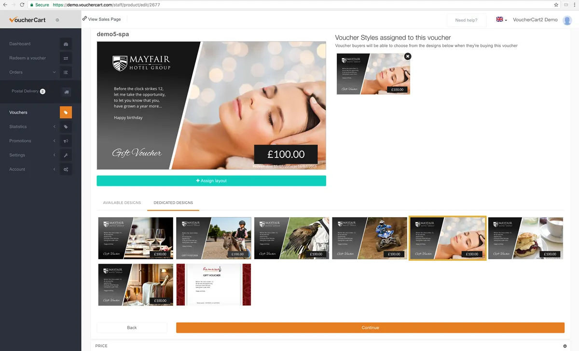The image size is (579, 351).
Task: Go to Postal Delivery in sidebar
Action: tap(25, 91)
